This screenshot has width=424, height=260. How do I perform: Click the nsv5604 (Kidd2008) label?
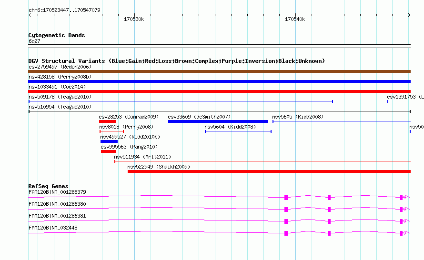(230, 127)
